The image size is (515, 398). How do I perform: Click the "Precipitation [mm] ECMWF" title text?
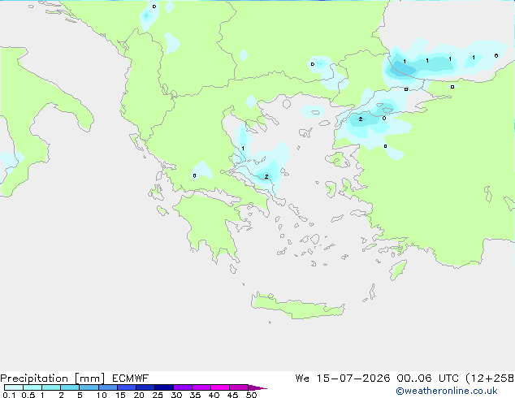(x=75, y=379)
